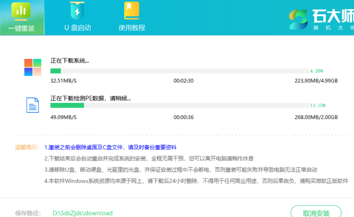
Task: Switch to the 一键重装 tab label
Action: click(21, 28)
